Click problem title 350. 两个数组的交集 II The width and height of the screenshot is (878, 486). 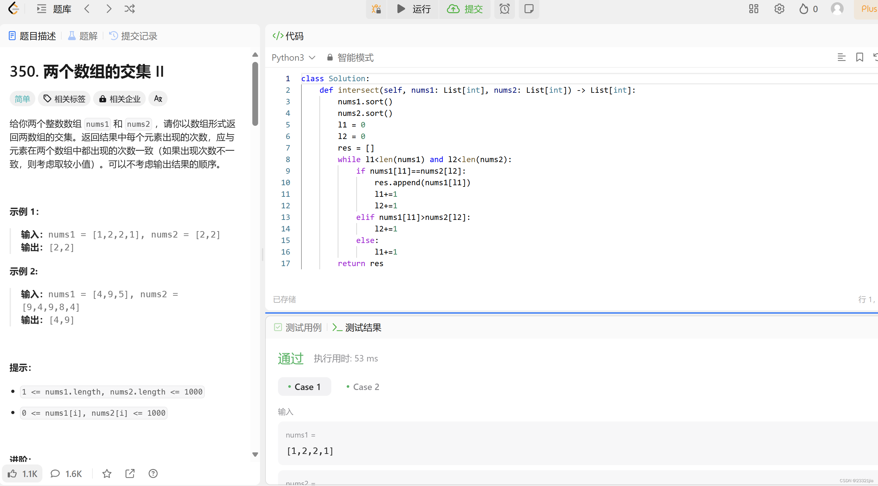87,72
